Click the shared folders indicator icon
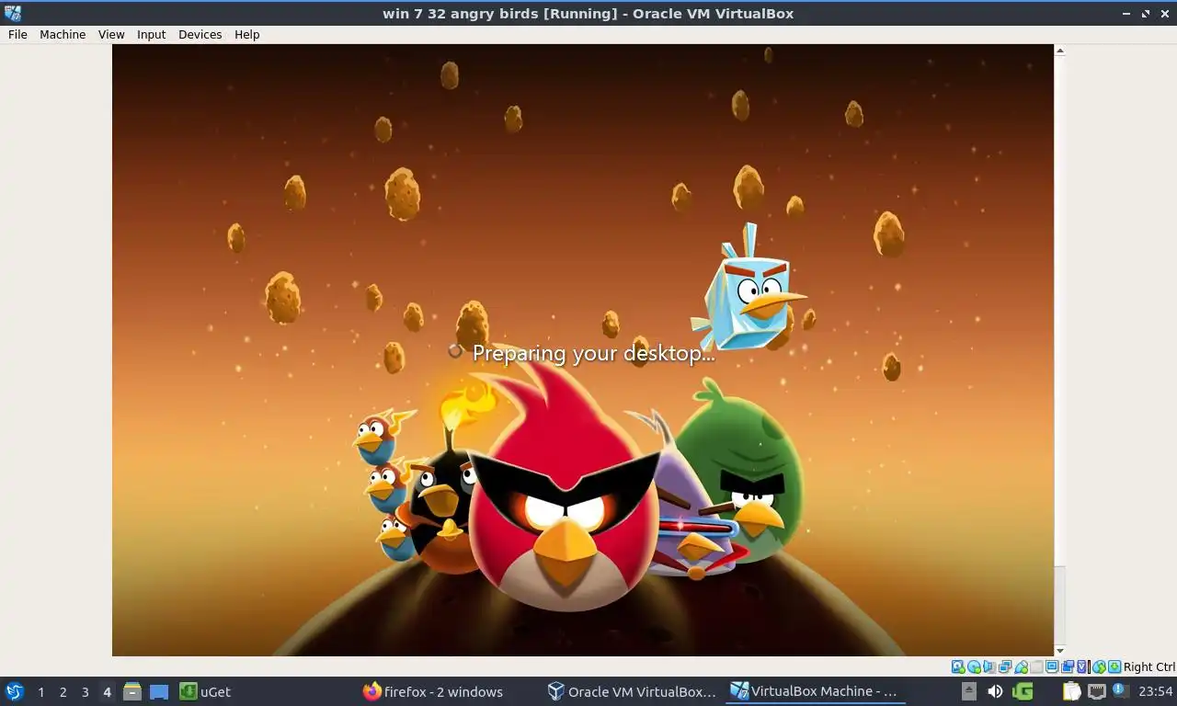The height and width of the screenshot is (706, 1177). point(1036,666)
